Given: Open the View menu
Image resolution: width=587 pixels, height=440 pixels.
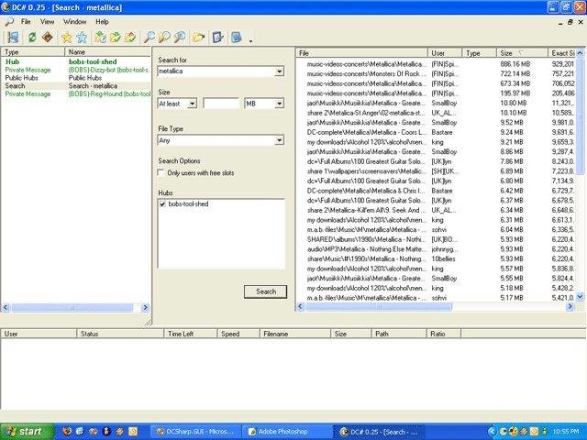Looking at the screenshot, I should click(47, 22).
